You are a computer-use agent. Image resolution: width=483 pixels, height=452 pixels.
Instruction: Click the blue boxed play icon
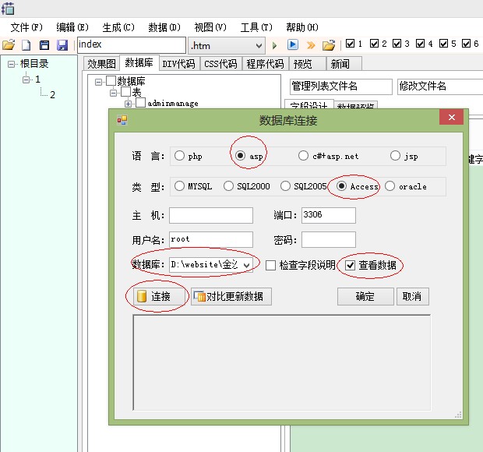pos(293,44)
